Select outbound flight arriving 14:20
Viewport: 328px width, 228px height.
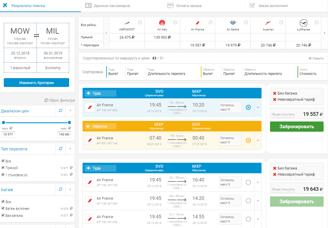pos(248,200)
